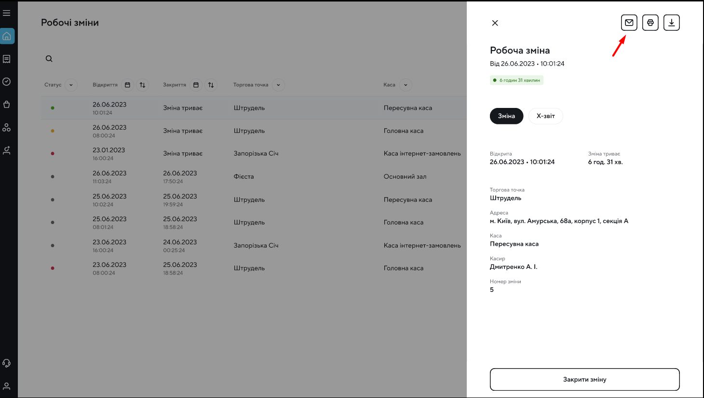
Task: Click the email shift report icon
Action: click(x=629, y=23)
